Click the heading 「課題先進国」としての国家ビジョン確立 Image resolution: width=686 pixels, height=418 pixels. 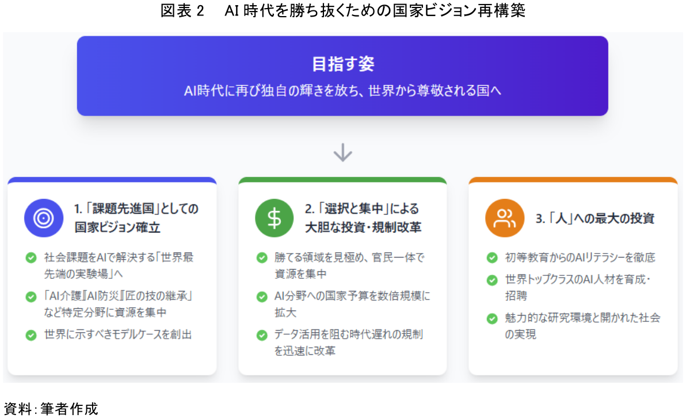point(136,218)
